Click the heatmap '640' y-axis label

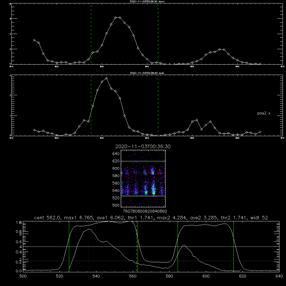pos(116,154)
